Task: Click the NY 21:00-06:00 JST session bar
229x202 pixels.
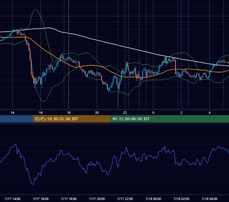Action: click(169, 119)
